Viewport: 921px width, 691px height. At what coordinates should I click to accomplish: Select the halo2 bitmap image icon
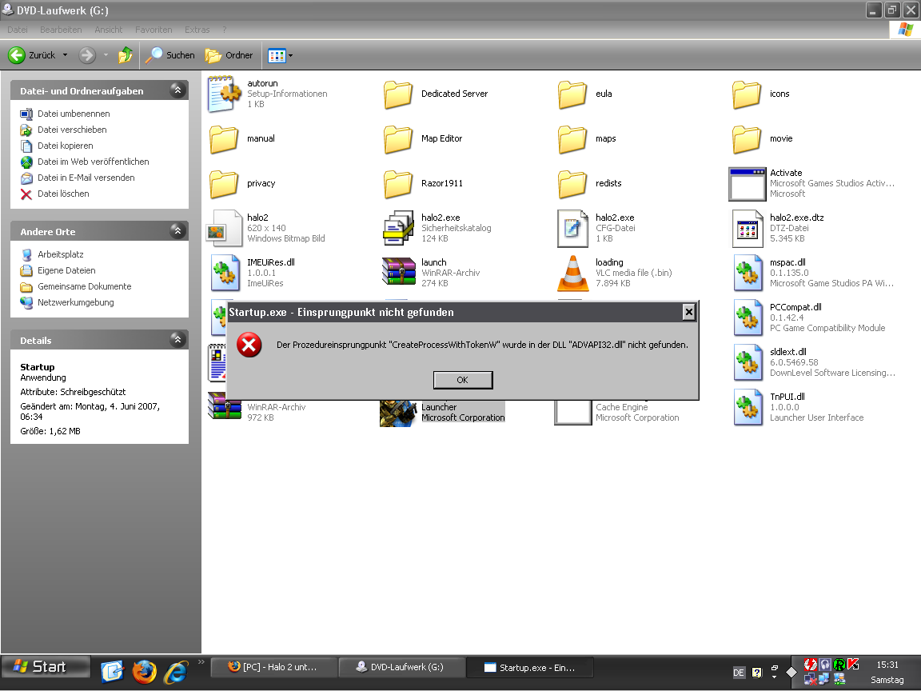point(224,228)
